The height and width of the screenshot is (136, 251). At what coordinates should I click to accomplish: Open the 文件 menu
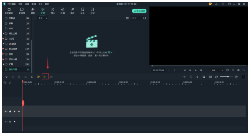20,4
